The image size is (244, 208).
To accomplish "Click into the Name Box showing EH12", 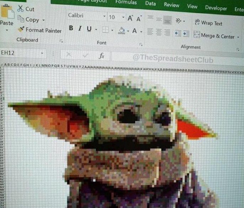I will coord(20,53).
